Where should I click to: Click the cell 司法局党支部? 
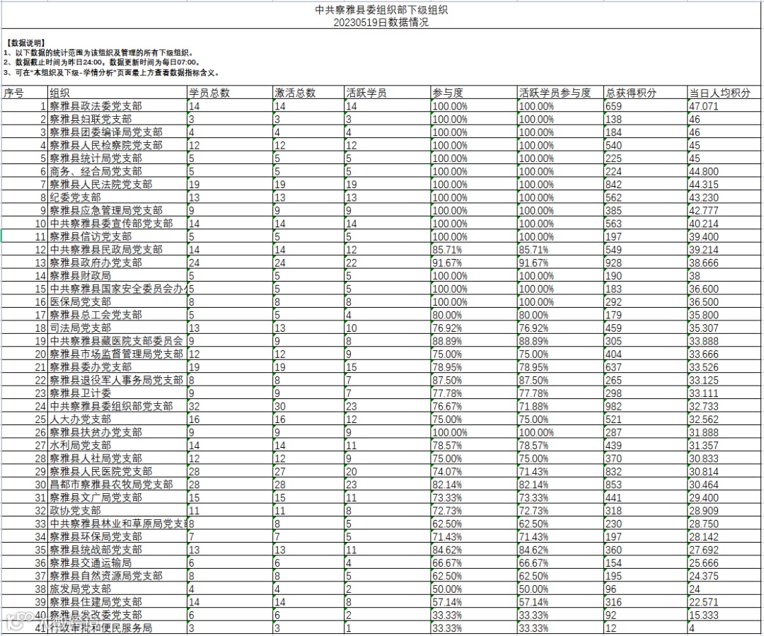click(117, 328)
